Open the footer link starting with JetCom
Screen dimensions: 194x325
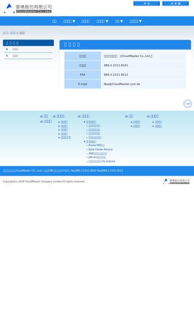[97, 158]
